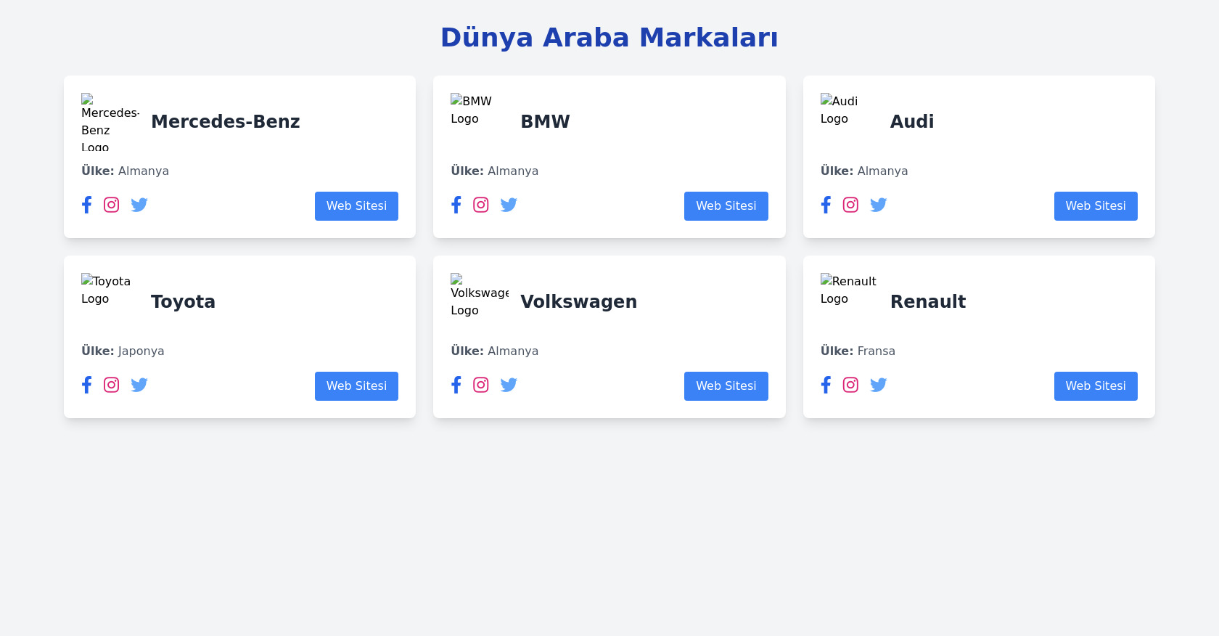Visit Volkswagen Web Sitesi button
Screen dimensions: 1219x636
(x=726, y=386)
